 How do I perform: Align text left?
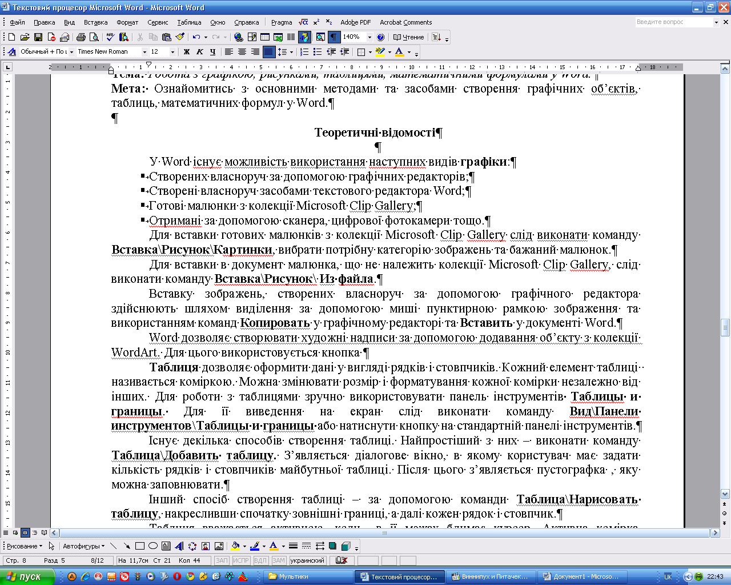[228, 51]
